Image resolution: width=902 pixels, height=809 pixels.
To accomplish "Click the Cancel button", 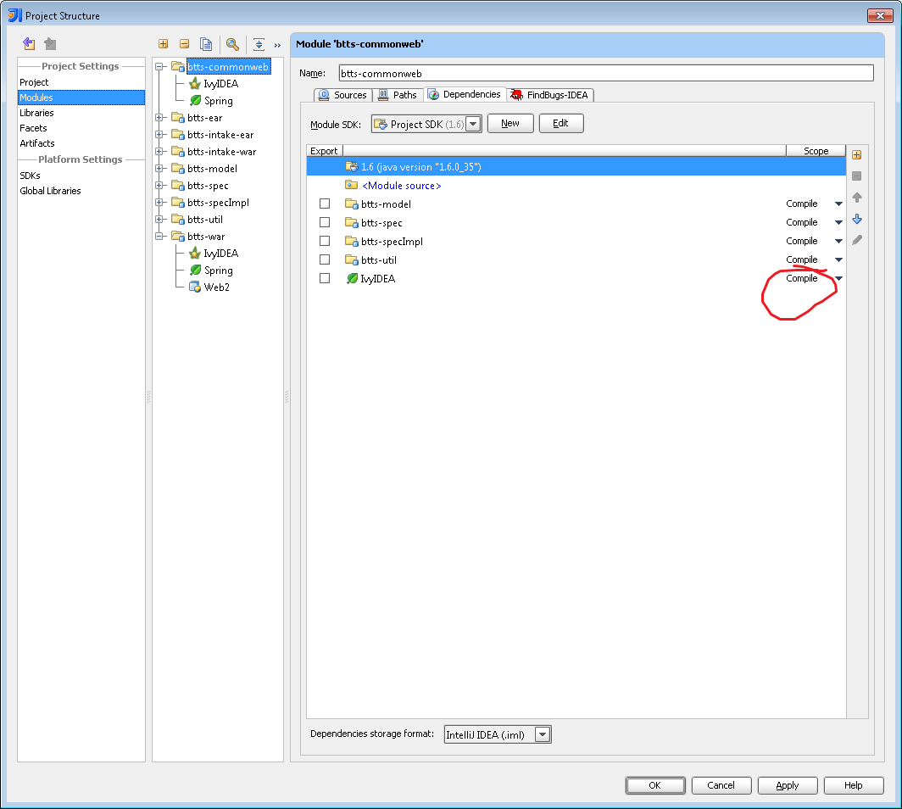I will click(x=721, y=785).
